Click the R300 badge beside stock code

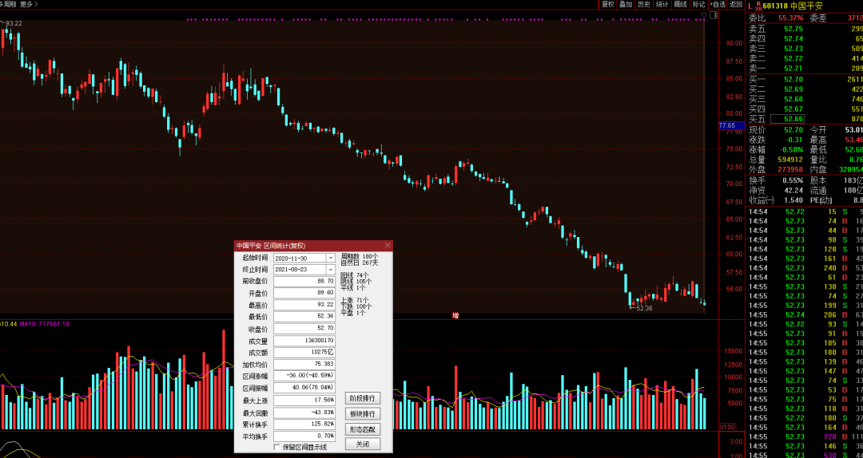tap(758, 5)
